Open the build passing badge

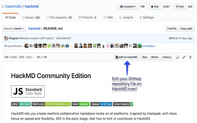[x=80, y=104]
